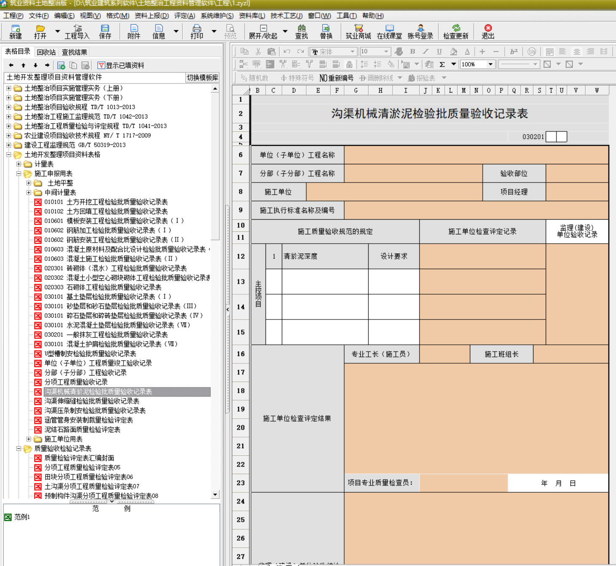The image size is (616, 566).
Task: Click the 账号登录 account login icon
Action: pyautogui.click(x=420, y=28)
